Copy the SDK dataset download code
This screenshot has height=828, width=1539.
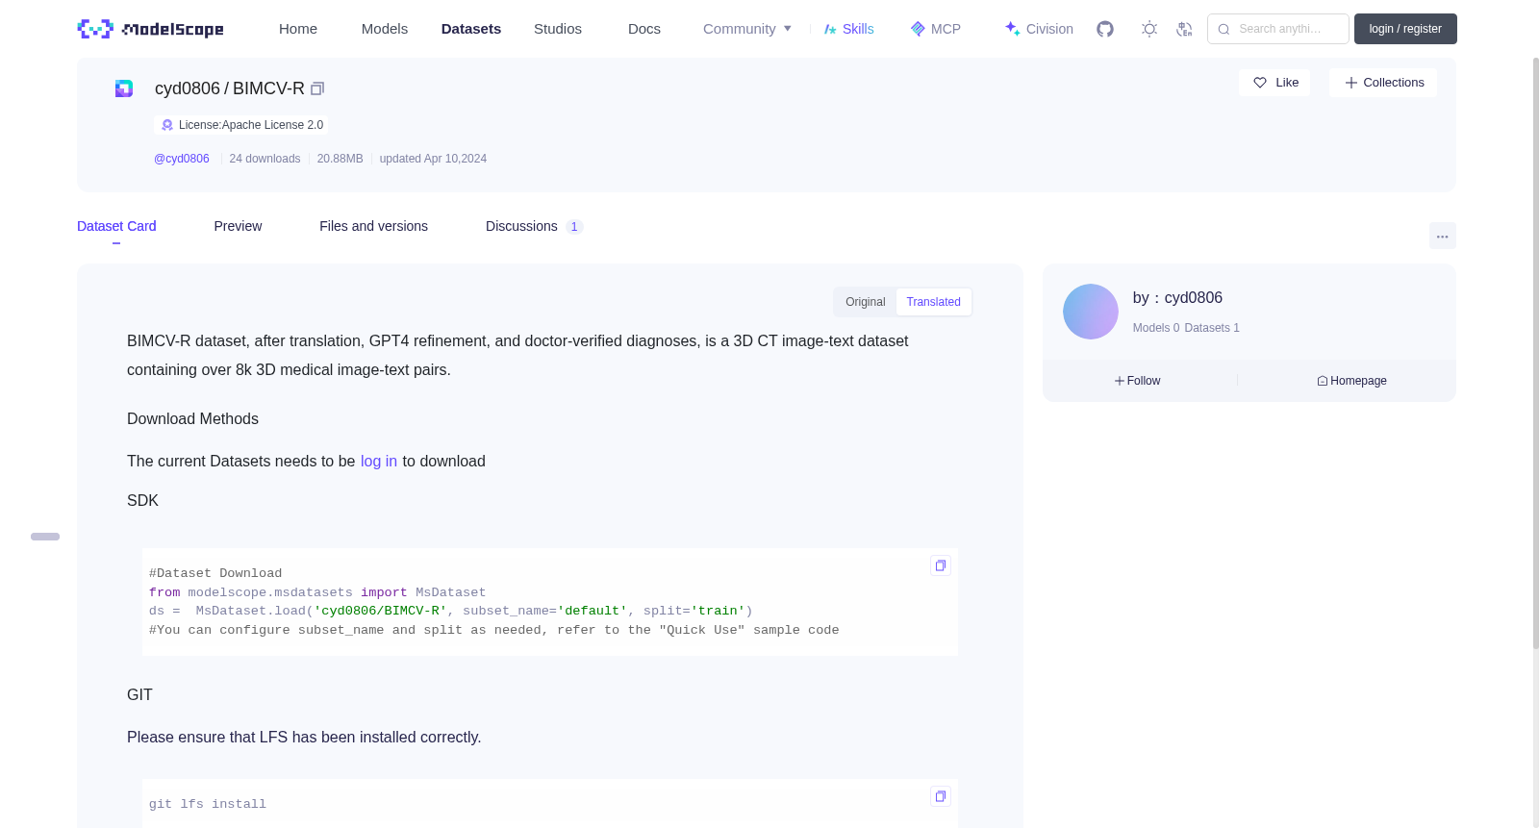pos(941,565)
